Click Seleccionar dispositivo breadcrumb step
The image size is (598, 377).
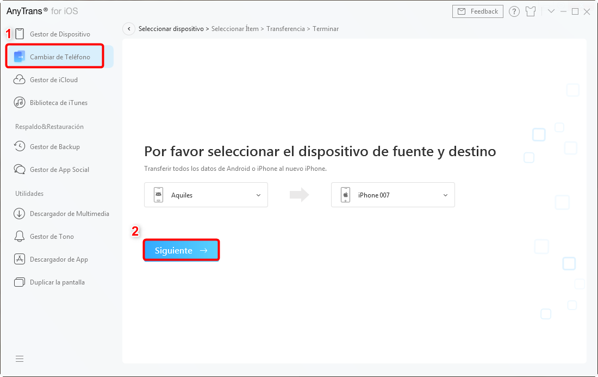[171, 29]
